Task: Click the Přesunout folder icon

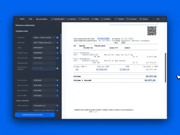Action: 128,19
